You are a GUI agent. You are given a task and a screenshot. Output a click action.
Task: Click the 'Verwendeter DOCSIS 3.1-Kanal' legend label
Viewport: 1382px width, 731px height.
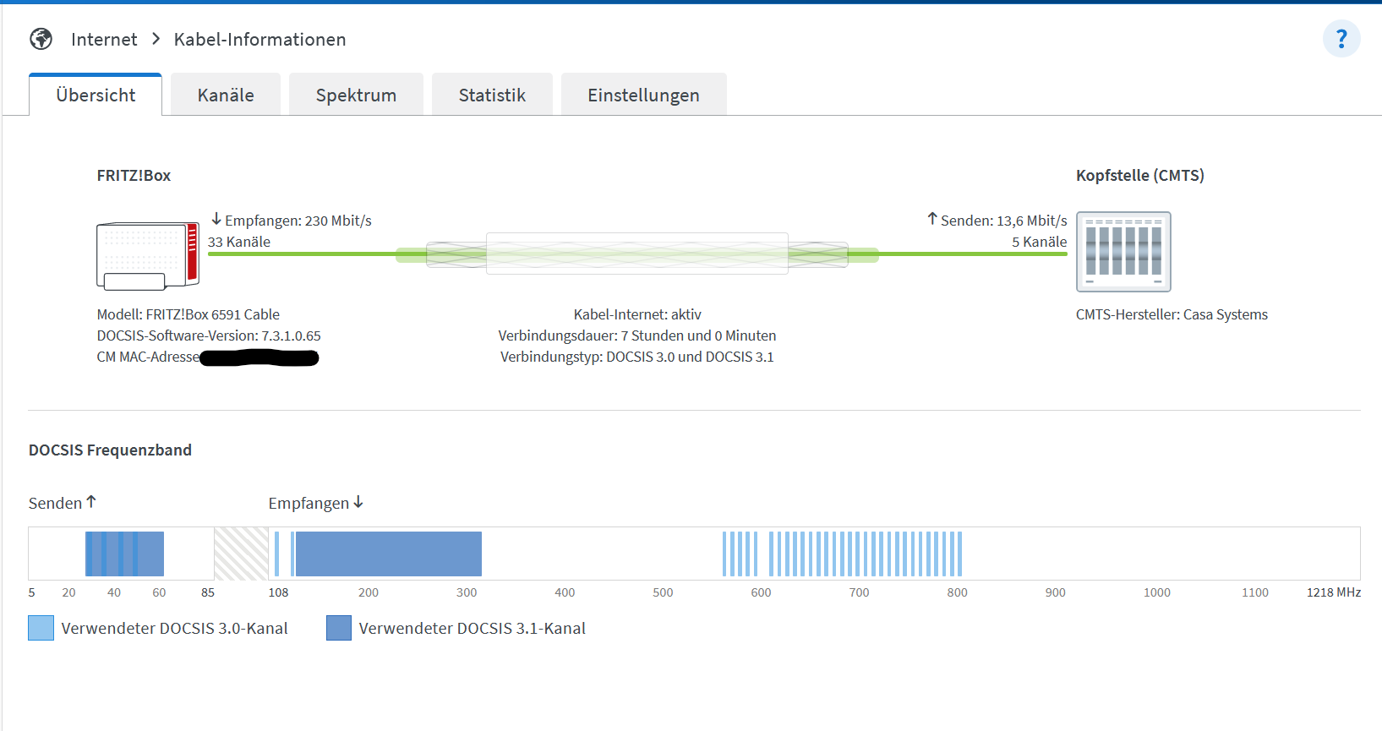tap(473, 628)
